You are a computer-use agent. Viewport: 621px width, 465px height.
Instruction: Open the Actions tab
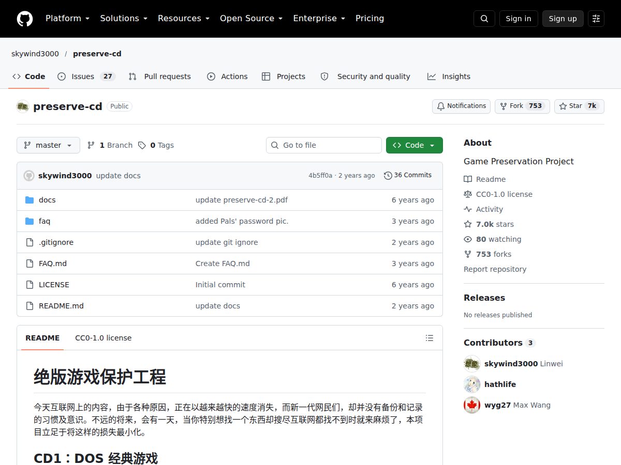(x=227, y=76)
